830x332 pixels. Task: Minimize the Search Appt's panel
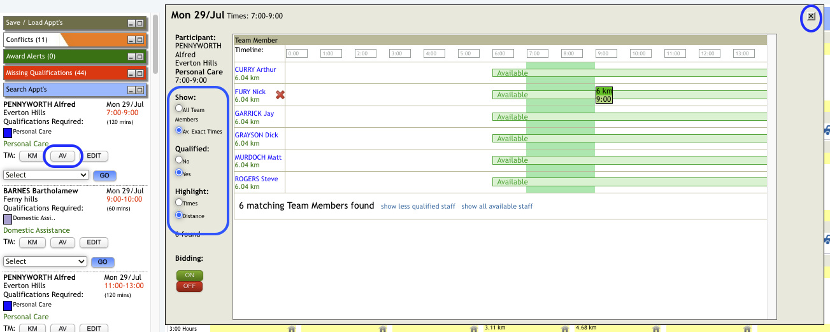coord(132,90)
